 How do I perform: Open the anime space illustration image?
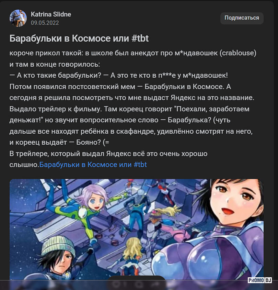(137, 229)
